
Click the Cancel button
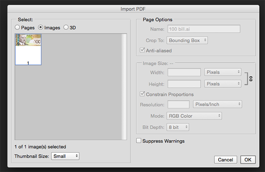point(226,160)
